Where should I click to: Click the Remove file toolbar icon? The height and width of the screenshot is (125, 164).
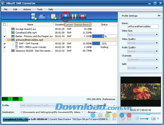42,16
